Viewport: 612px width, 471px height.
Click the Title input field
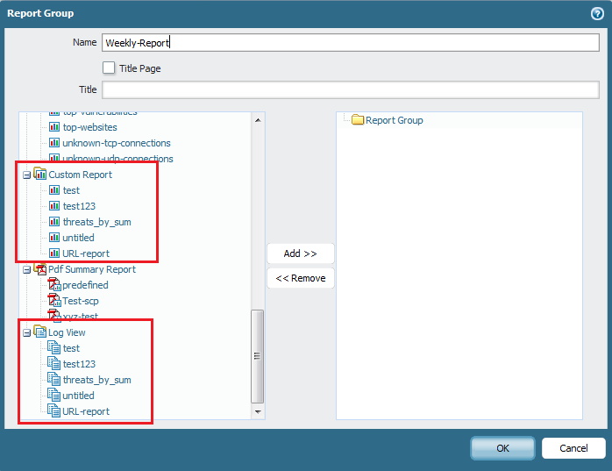pyautogui.click(x=351, y=89)
